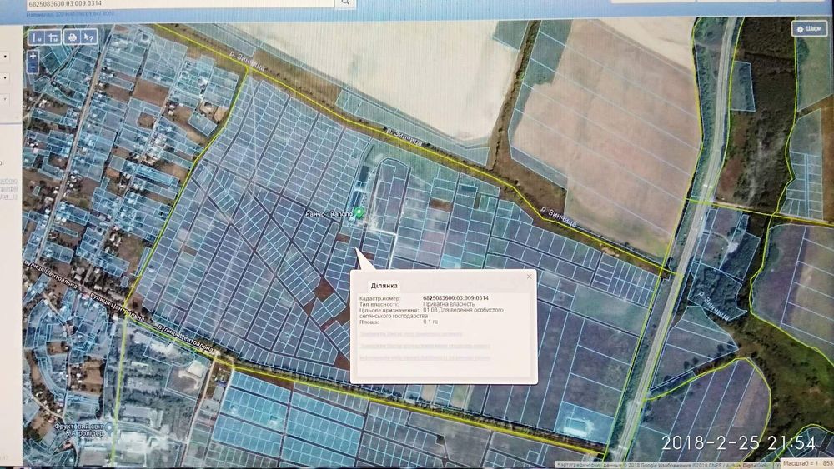Click the Масштаб scale indicator

(x=806, y=464)
